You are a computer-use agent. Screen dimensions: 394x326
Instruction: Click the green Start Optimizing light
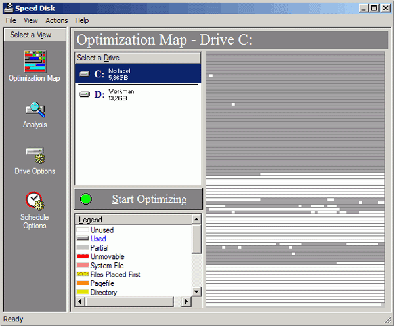pos(85,199)
